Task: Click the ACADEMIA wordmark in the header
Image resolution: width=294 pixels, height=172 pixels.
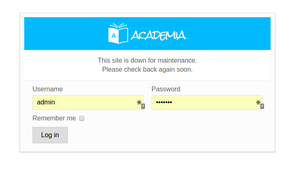Action: pyautogui.click(x=158, y=36)
